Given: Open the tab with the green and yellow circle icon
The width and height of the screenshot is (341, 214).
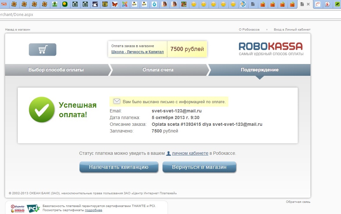Looking at the screenshot, I should (65, 4).
